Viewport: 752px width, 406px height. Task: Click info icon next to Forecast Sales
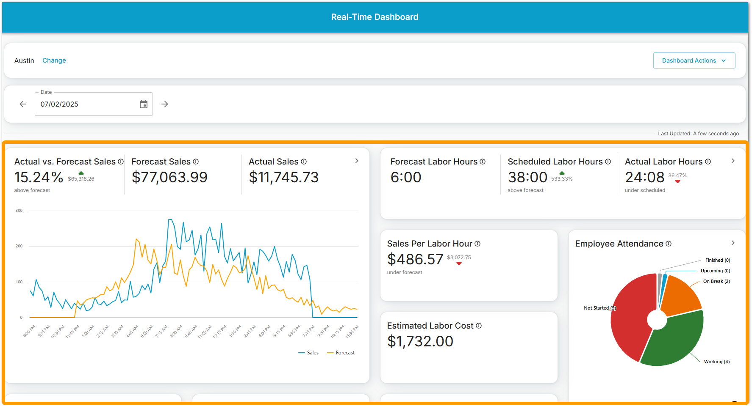pos(196,162)
